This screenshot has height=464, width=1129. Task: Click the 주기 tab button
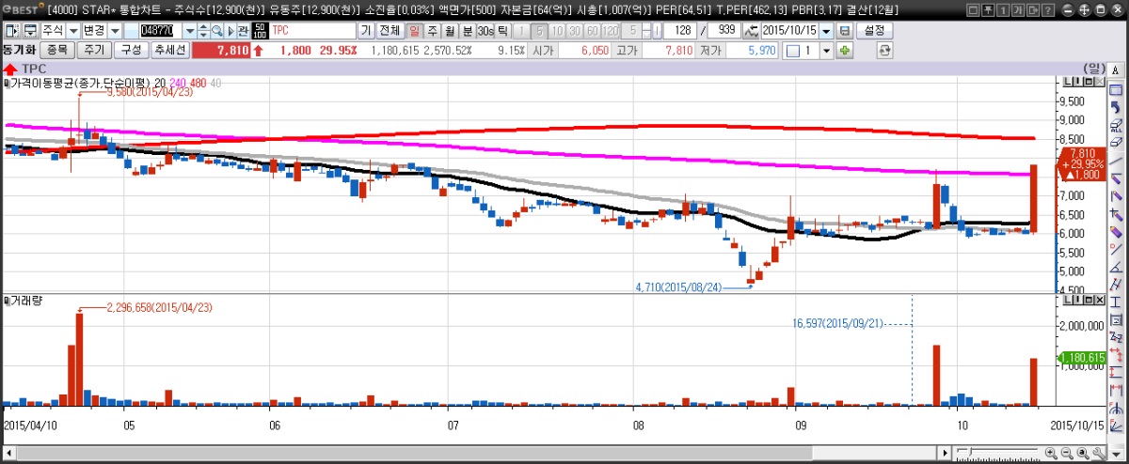coord(93,51)
